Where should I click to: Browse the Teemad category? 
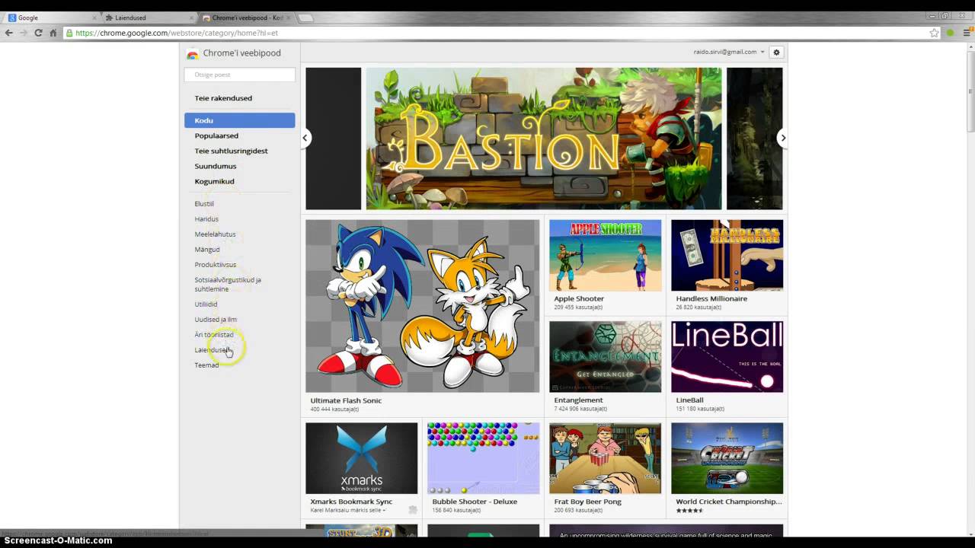[206, 365]
